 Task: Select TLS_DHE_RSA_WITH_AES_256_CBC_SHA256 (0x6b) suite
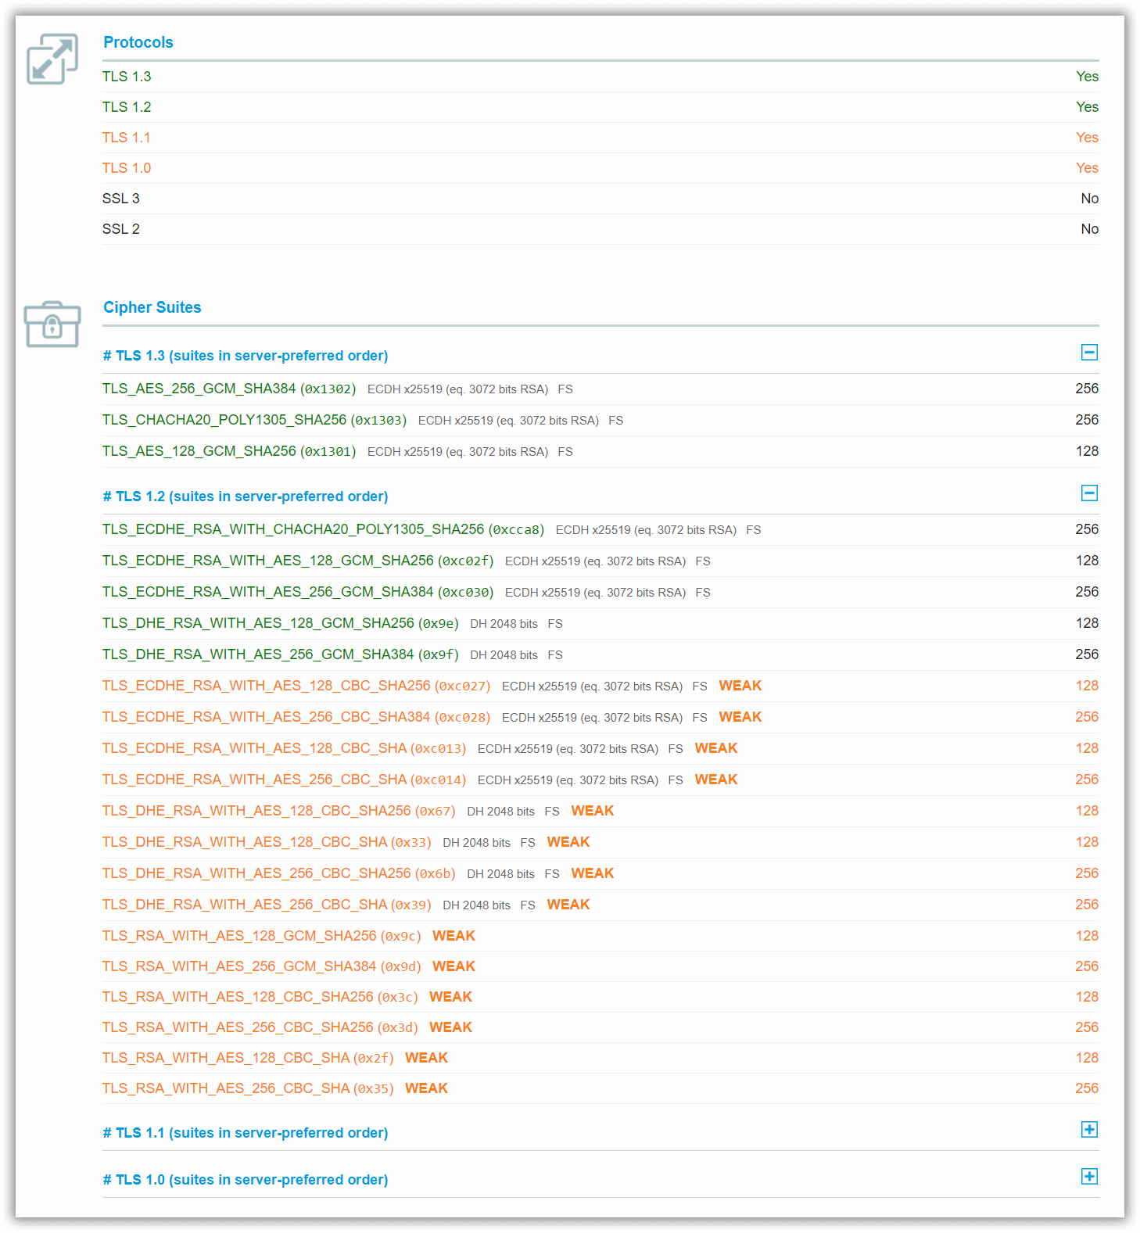tap(279, 873)
